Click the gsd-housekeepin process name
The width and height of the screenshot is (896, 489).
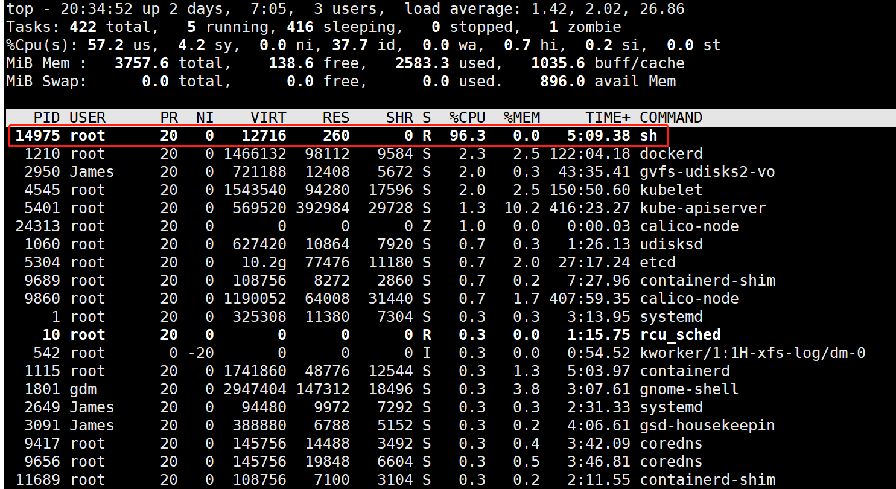coord(707,425)
